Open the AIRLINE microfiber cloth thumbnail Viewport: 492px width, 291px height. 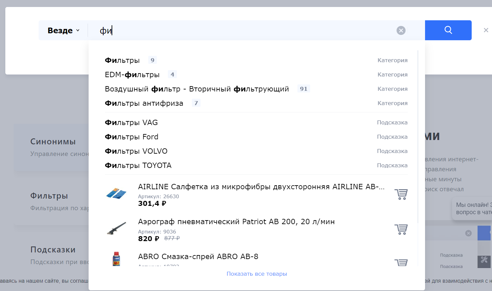click(x=116, y=194)
